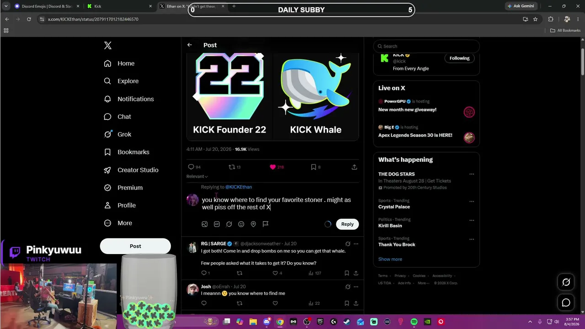Open the @KICKEthan mention link
This screenshot has height=329, width=585.
pos(239,187)
